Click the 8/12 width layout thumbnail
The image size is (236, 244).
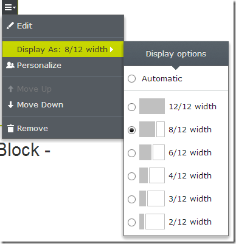[152, 129]
